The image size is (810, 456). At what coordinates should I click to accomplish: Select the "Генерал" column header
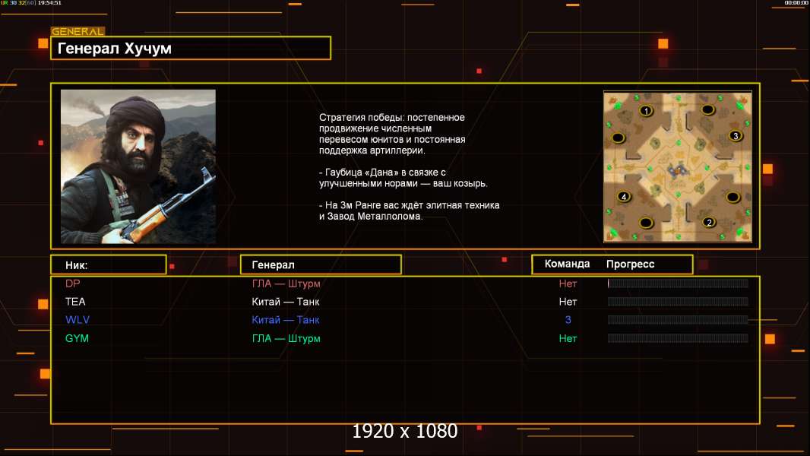pyautogui.click(x=321, y=264)
